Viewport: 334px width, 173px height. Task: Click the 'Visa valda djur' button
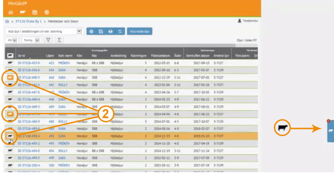pos(139,31)
